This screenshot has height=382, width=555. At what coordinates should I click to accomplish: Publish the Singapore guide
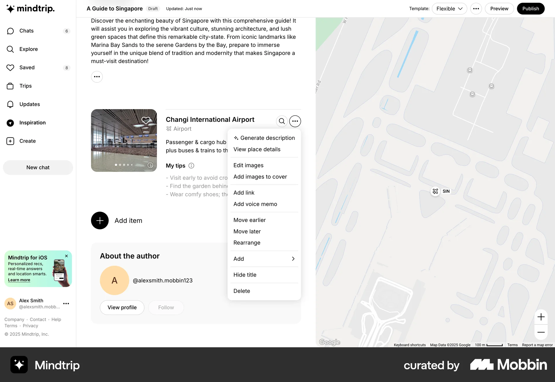point(530,8)
